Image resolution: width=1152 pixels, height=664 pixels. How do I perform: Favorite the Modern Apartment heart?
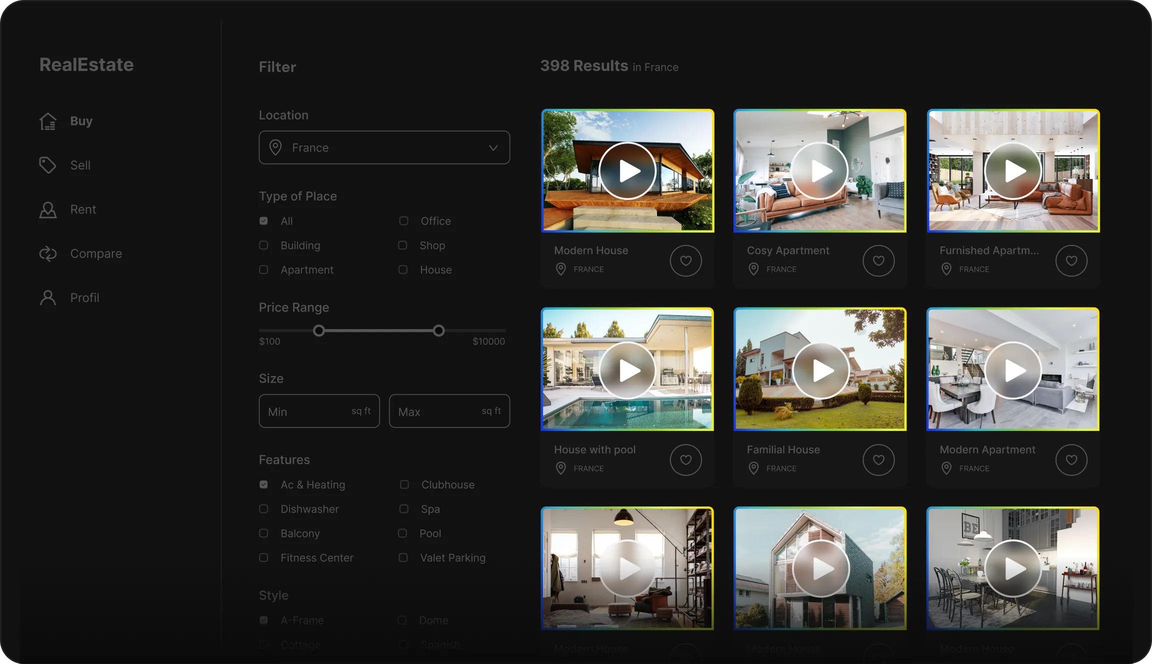[x=1071, y=459]
